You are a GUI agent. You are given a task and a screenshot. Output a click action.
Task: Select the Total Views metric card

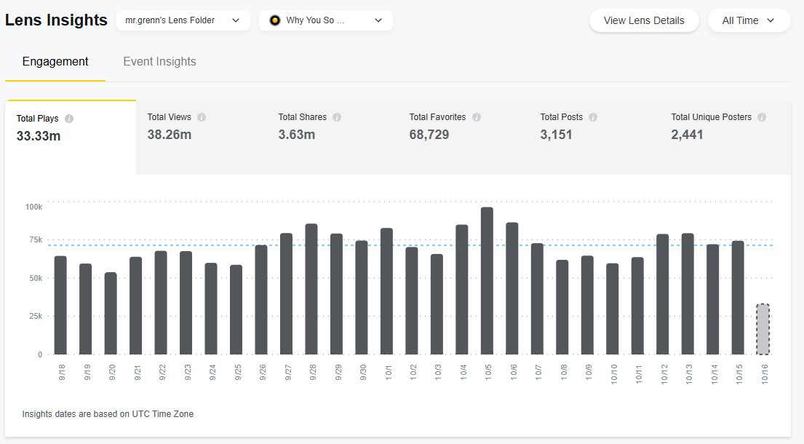click(202, 136)
